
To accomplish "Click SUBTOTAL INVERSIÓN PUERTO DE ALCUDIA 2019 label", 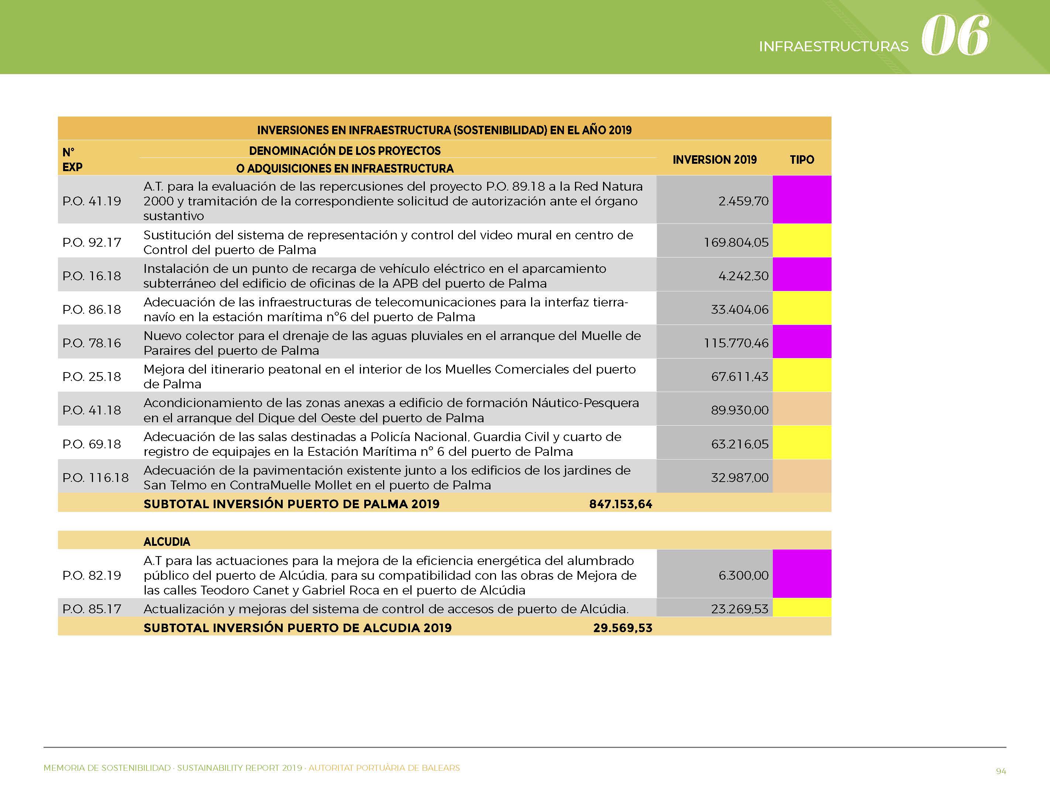I will click(297, 628).
